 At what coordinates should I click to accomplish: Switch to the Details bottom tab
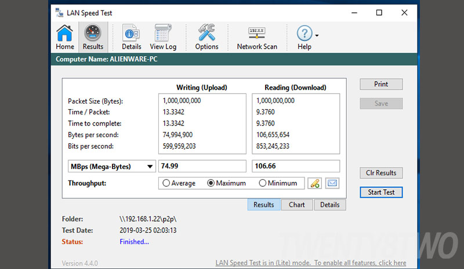coord(329,205)
